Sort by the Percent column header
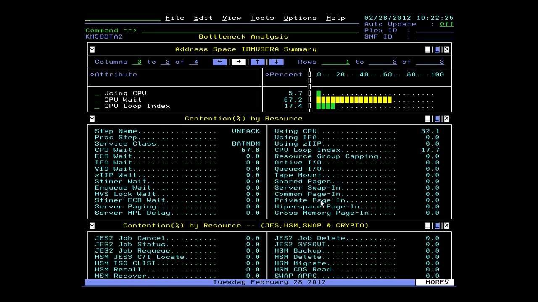The height and width of the screenshot is (302, 538). (284, 74)
